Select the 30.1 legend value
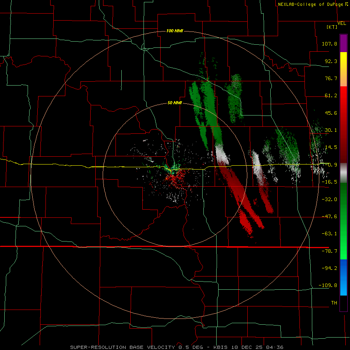 pyautogui.click(x=331, y=130)
